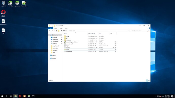
Task: Open the Windows Start menu
Action: tap(2, 96)
